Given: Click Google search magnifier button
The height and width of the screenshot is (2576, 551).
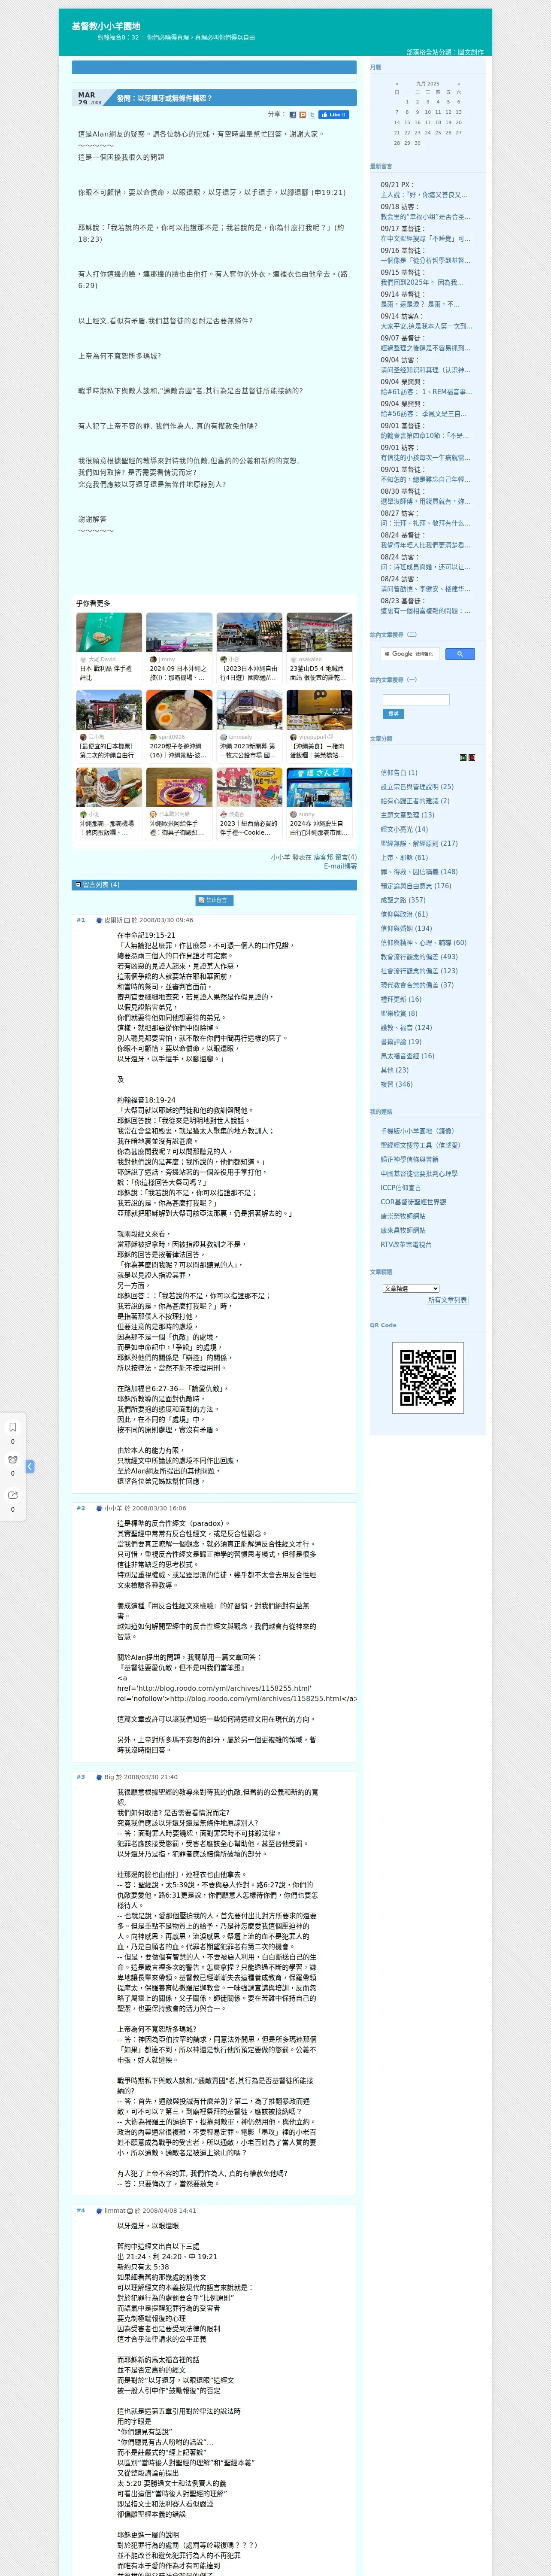Looking at the screenshot, I should (x=459, y=654).
